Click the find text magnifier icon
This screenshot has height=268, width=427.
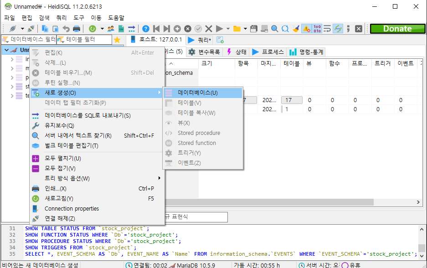coord(275,29)
